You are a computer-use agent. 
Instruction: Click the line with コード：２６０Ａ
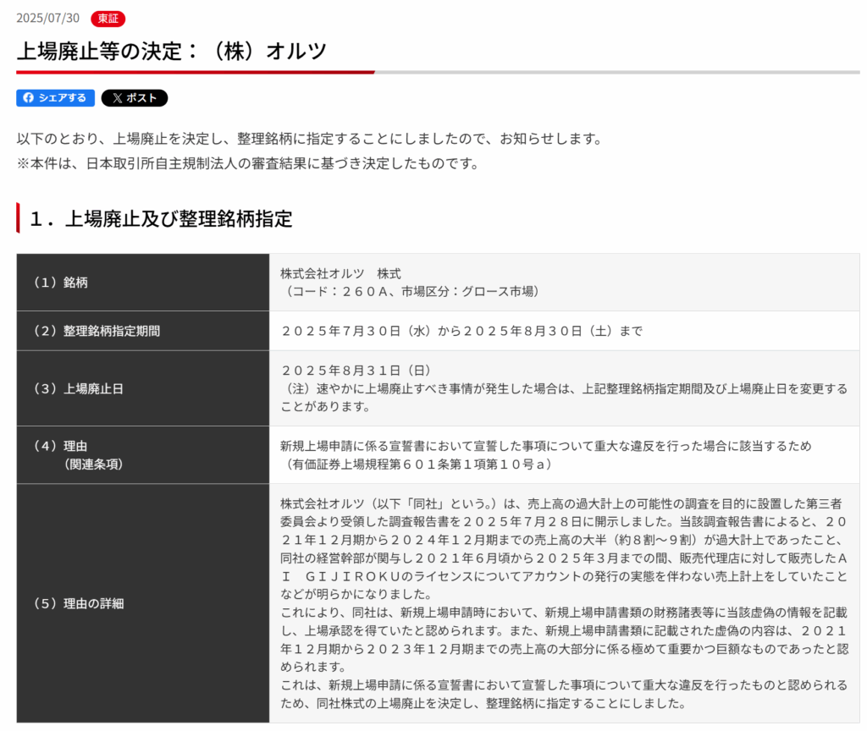point(412,292)
